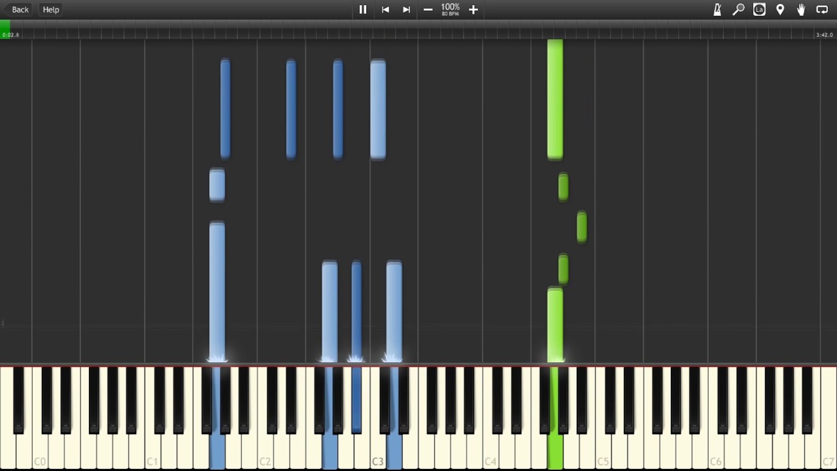This screenshot has width=837, height=471.
Task: Play the blue highlighted black key before C3
Action: (x=356, y=399)
